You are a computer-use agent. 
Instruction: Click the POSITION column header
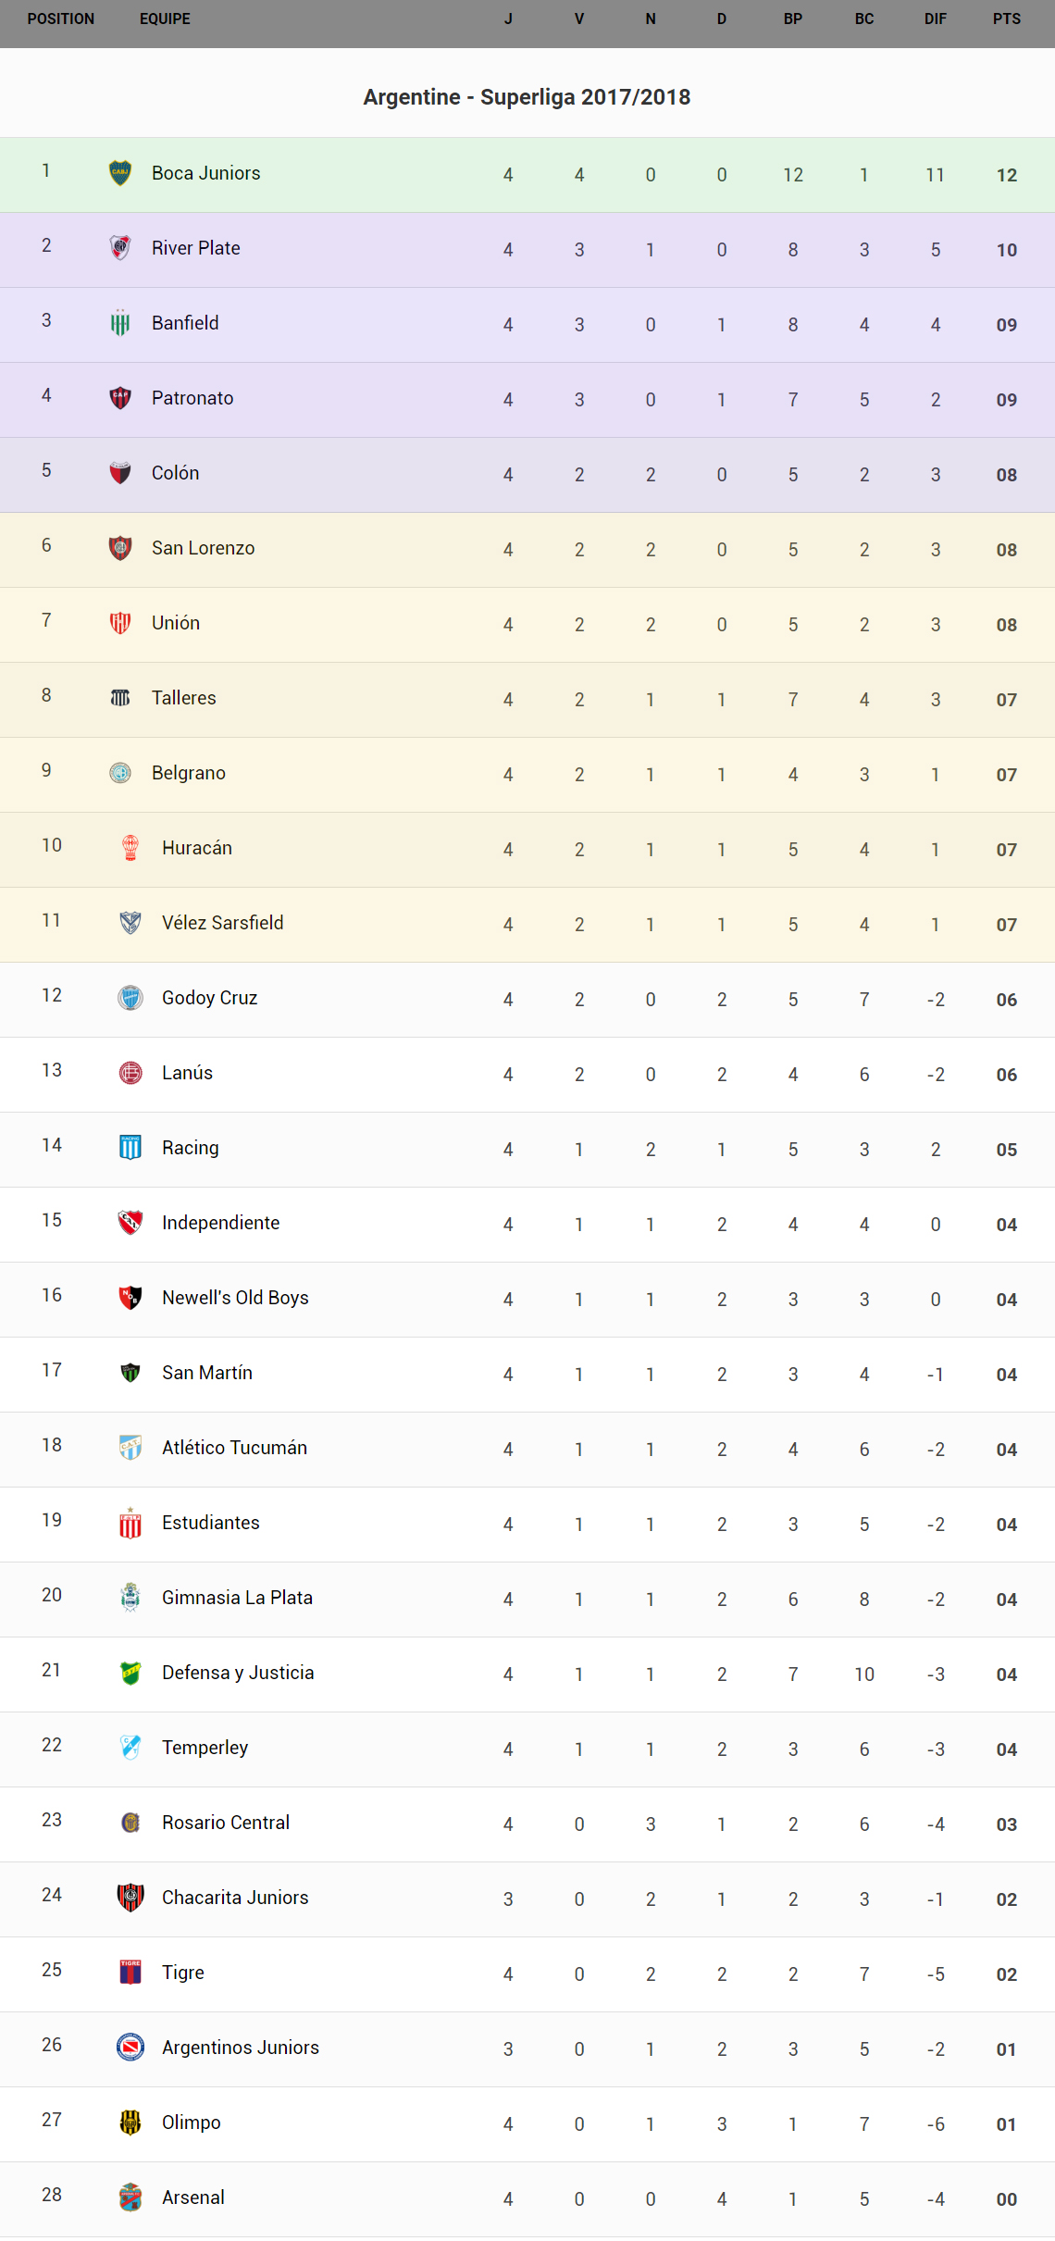coord(61,19)
